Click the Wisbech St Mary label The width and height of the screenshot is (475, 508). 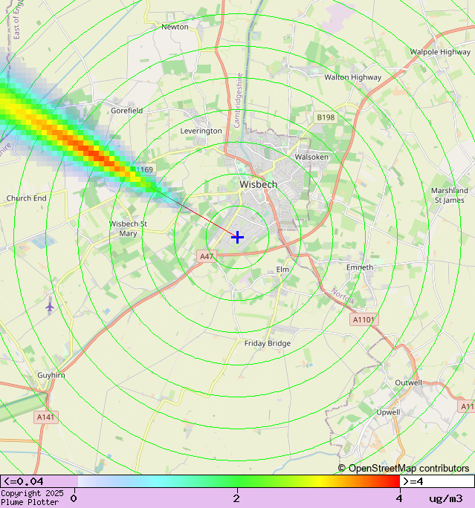coord(128,229)
